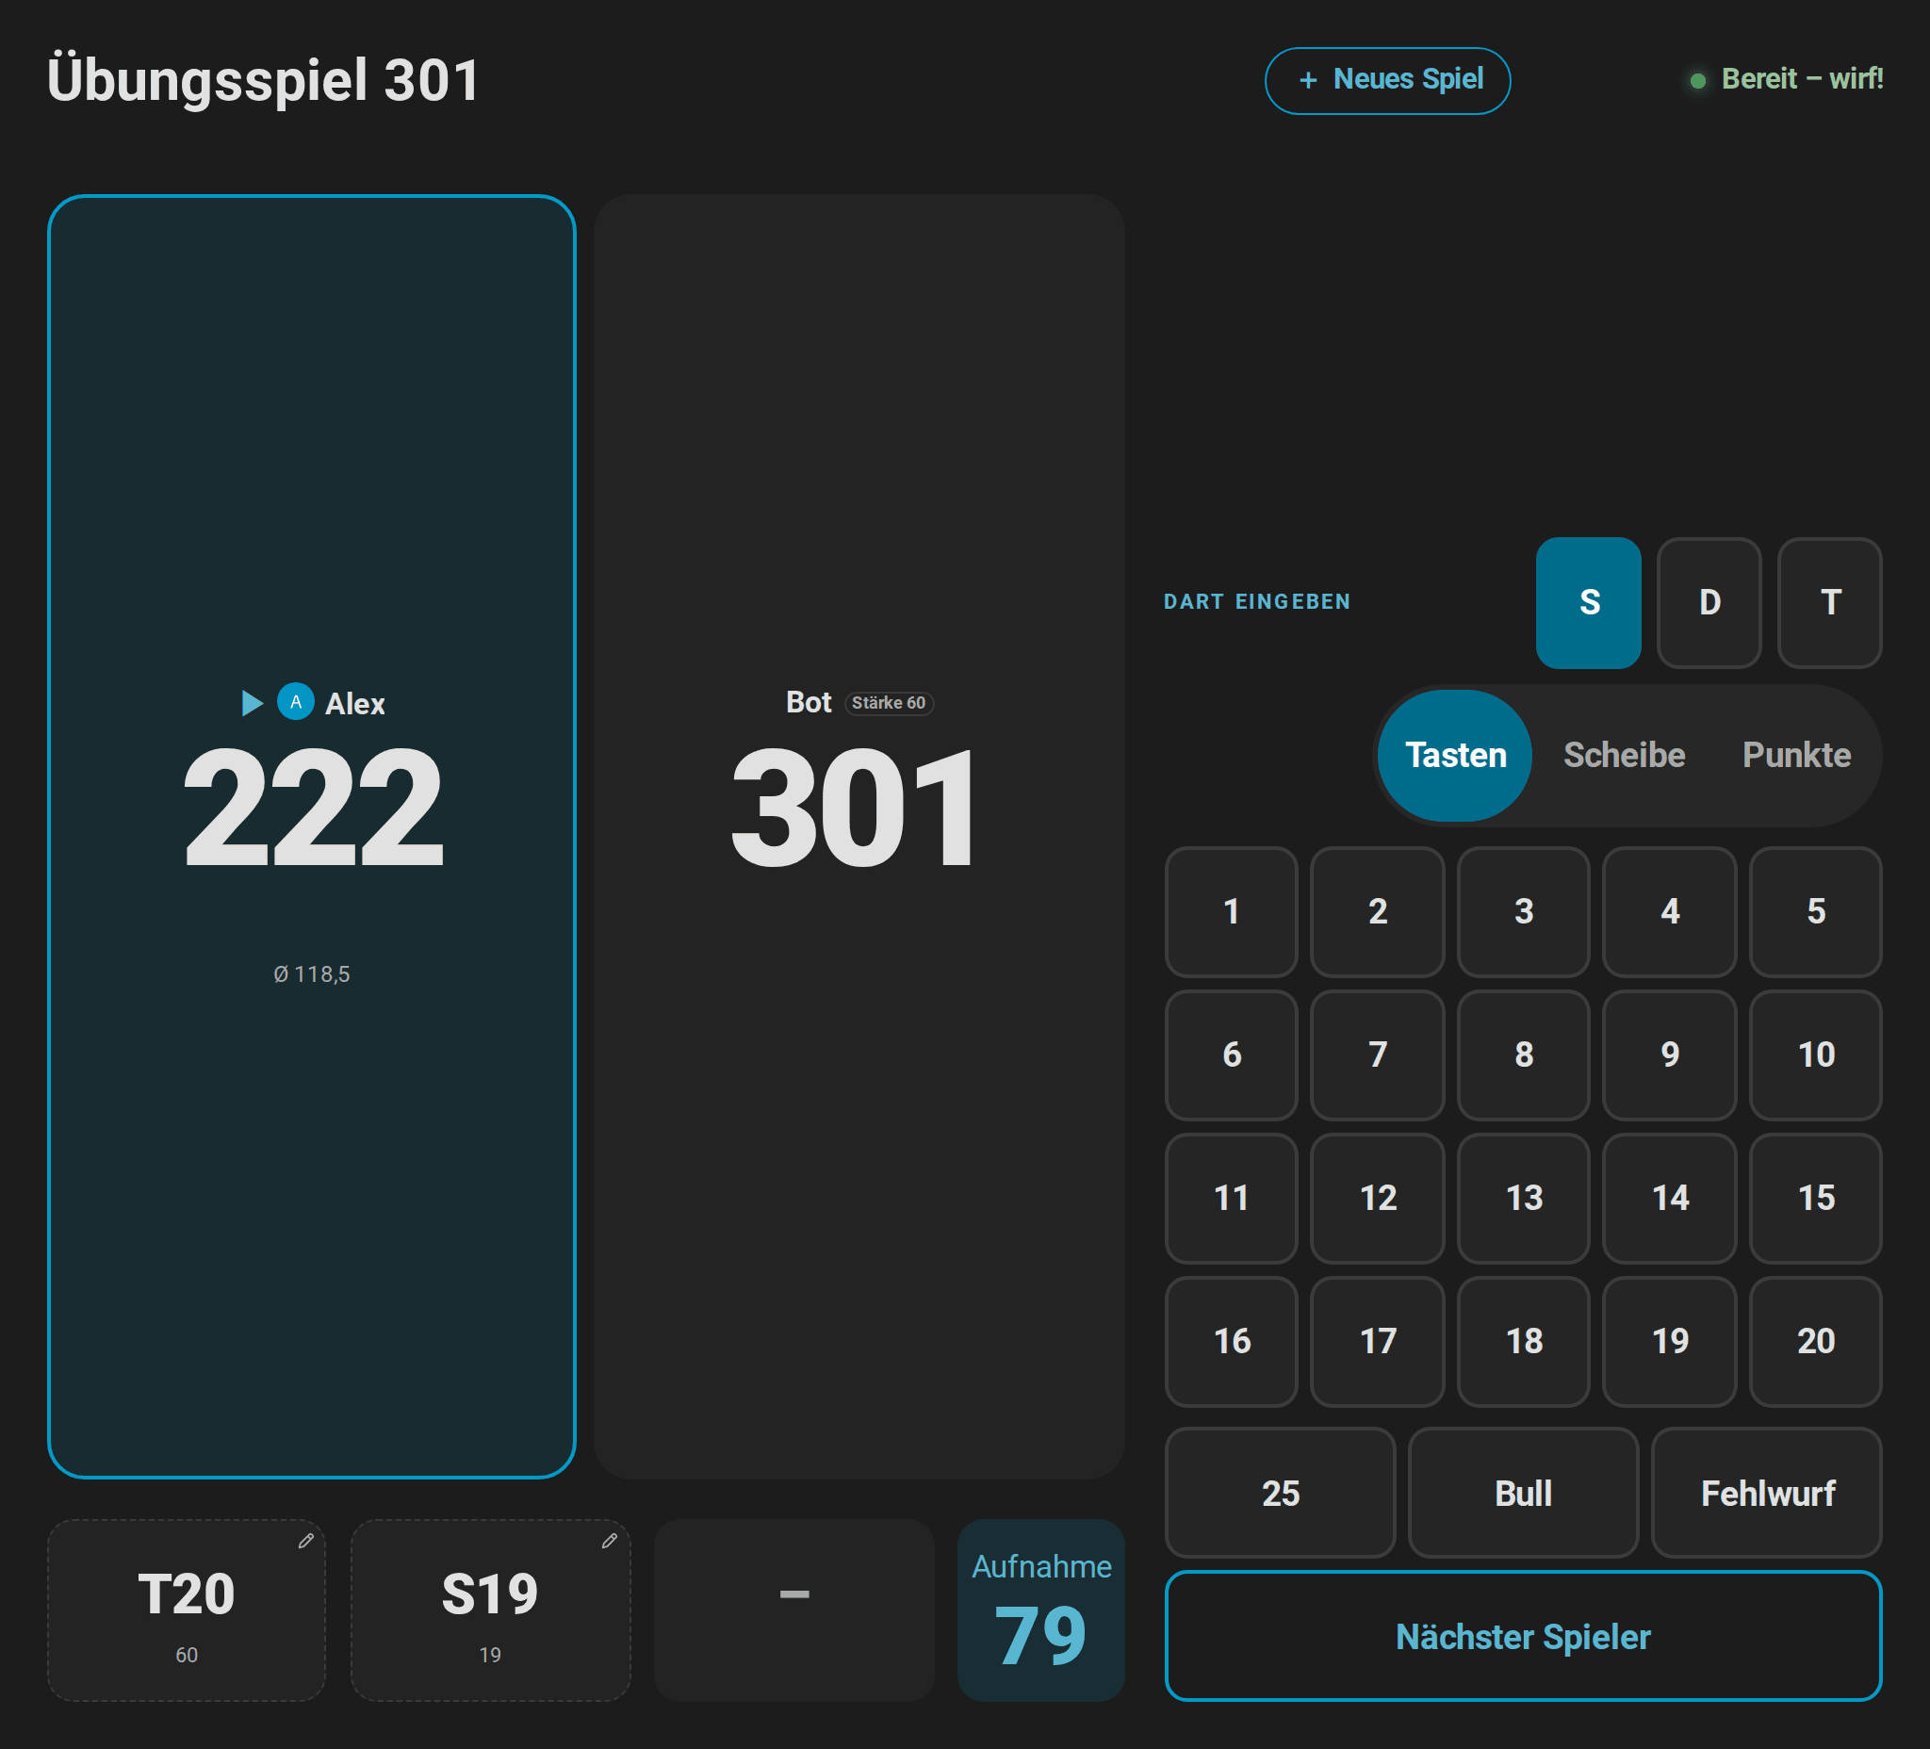Viewport: 1930px width, 1749px height.
Task: Switch to the Tasten input tab
Action: (x=1455, y=756)
